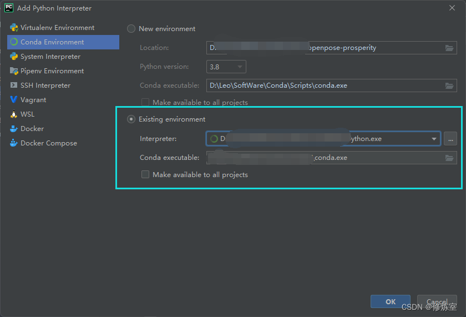Click the Docker whale icon

[x=14, y=128]
